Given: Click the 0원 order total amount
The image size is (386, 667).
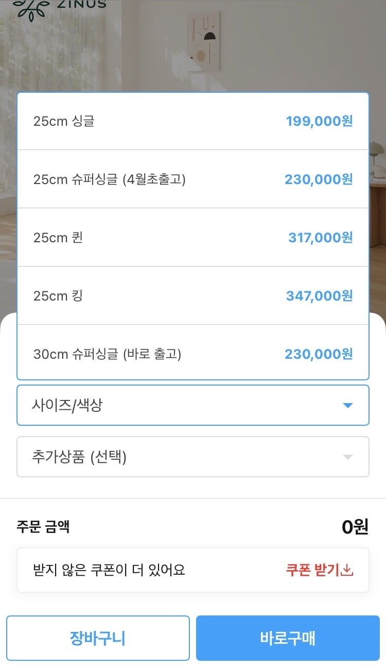Looking at the screenshot, I should pos(355,527).
